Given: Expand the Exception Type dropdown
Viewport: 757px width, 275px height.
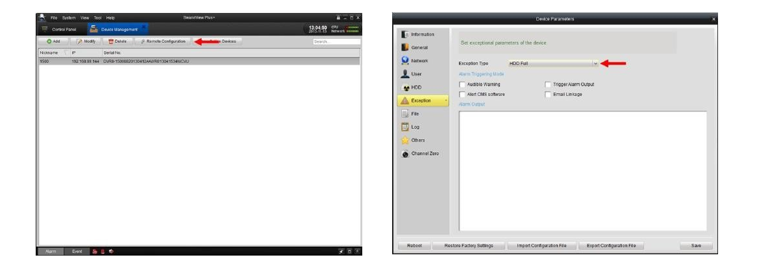Looking at the screenshot, I should 595,63.
